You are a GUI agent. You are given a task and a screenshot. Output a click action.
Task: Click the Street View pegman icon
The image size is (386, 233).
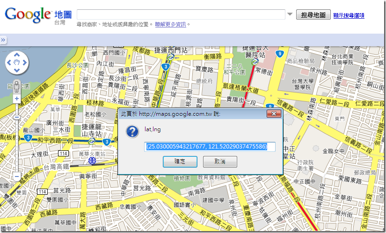[x=17, y=86]
